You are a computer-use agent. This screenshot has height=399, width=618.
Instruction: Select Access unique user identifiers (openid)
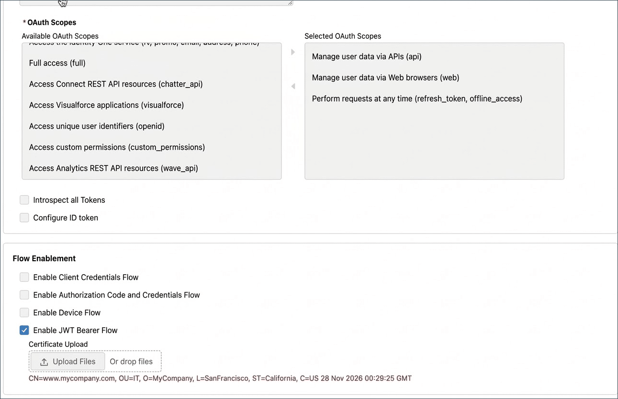[x=97, y=126]
